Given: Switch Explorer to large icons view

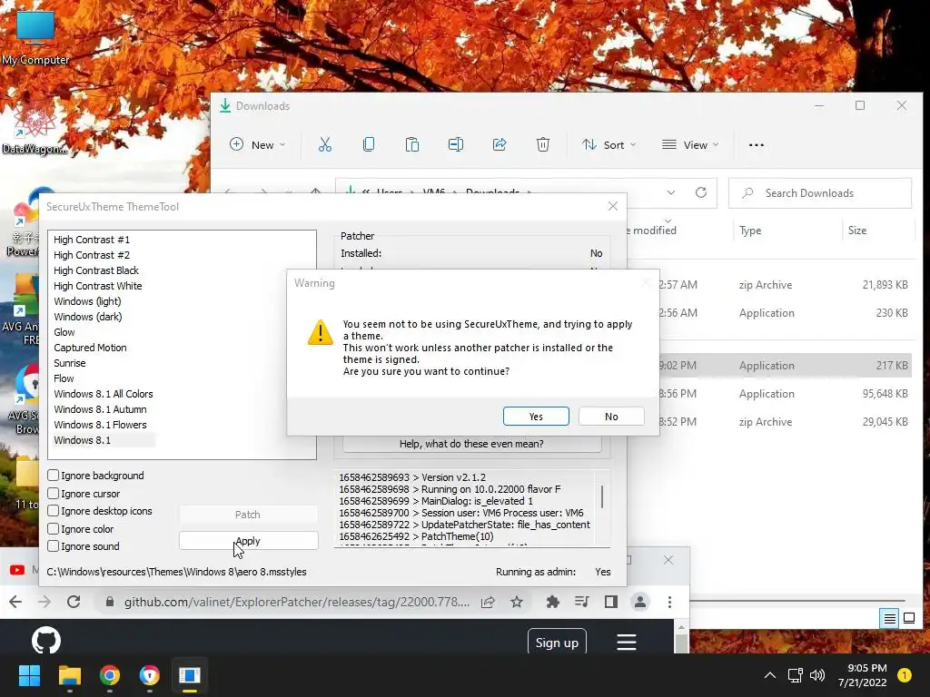Looking at the screenshot, I should pyautogui.click(x=908, y=619).
